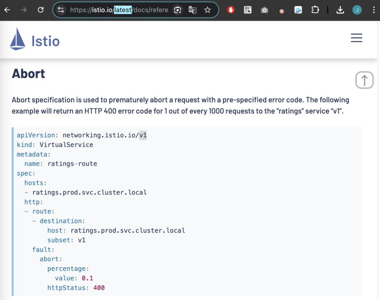380x300 pixels.
Task: Reload the Istio docs page
Action: click(41, 10)
